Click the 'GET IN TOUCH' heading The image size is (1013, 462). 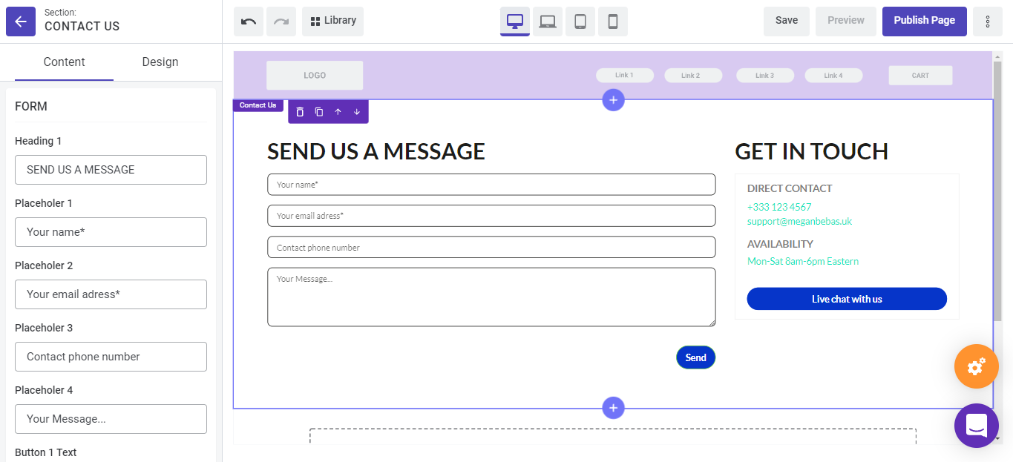811,151
